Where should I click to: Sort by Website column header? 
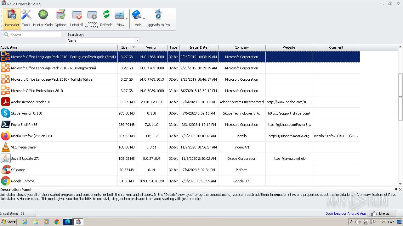(x=289, y=47)
